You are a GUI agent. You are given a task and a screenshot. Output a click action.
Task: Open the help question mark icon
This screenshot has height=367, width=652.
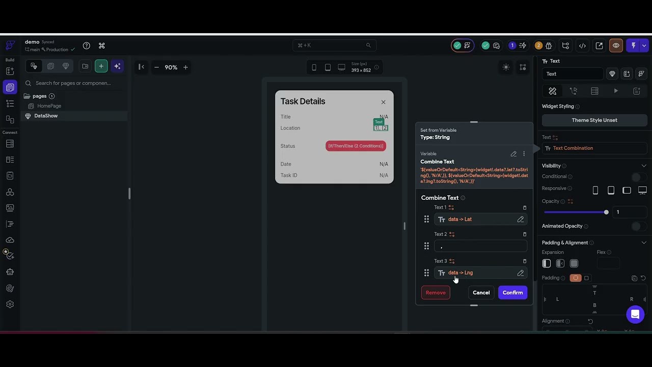[87, 45]
